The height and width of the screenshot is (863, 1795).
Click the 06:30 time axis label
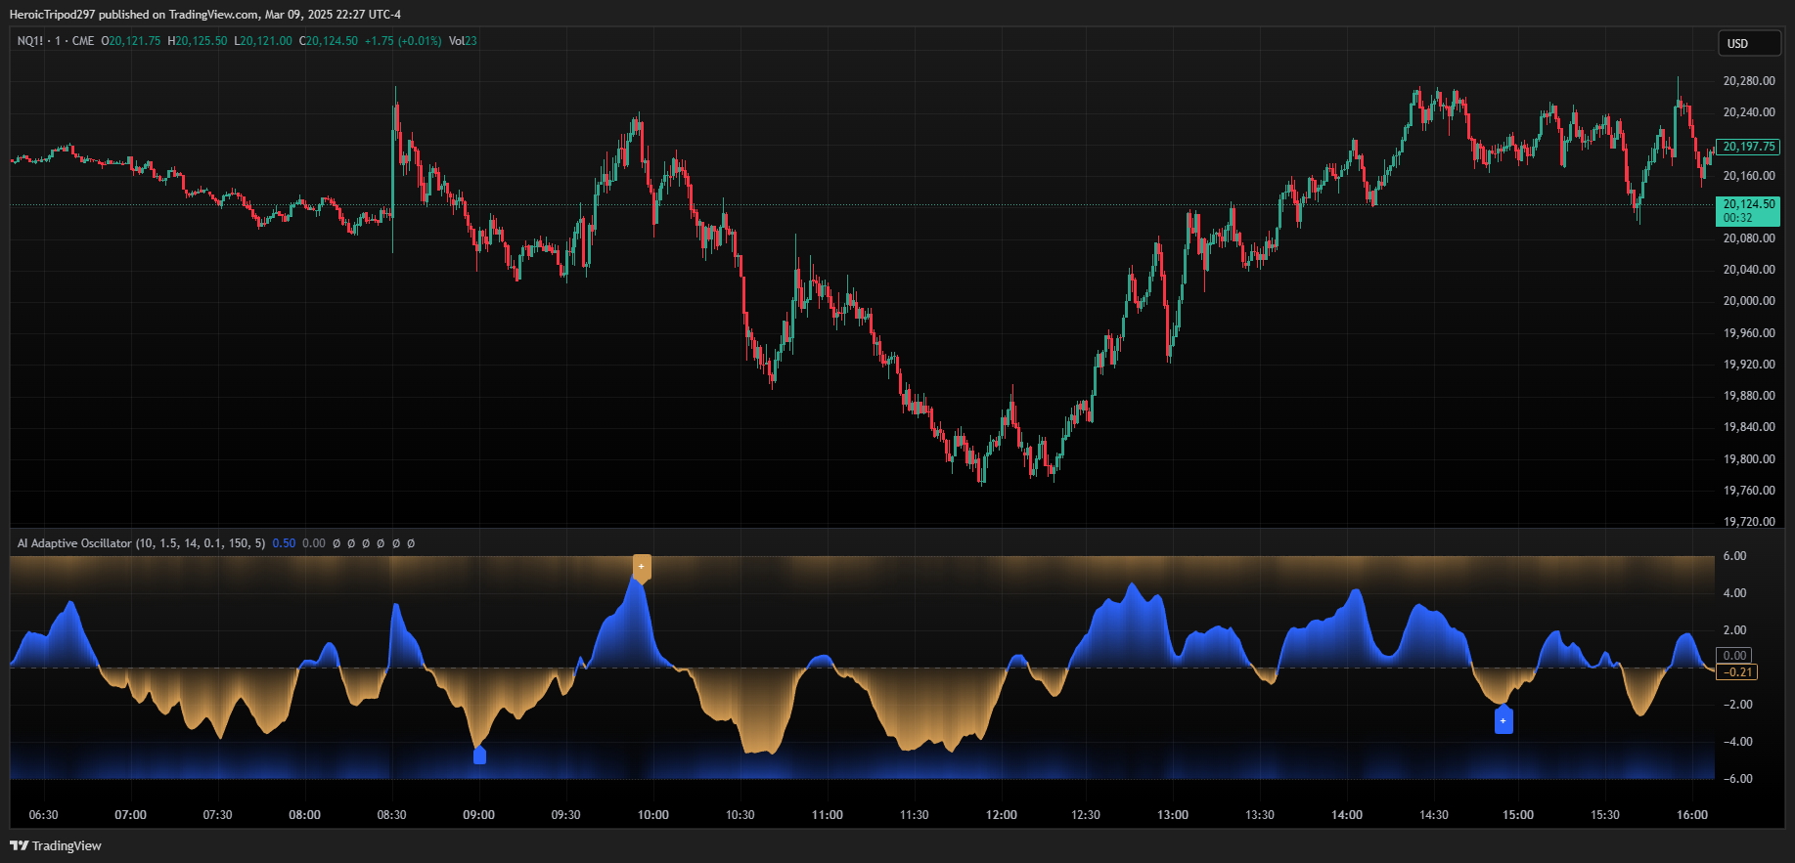43,815
